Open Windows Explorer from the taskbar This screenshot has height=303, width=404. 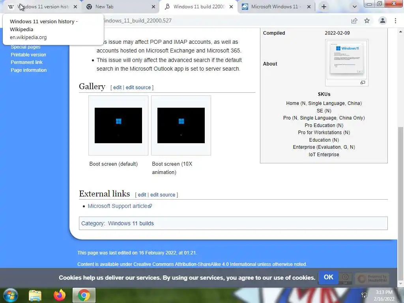tap(35, 295)
